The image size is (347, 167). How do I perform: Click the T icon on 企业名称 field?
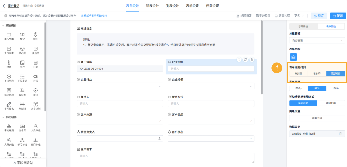(239, 60)
